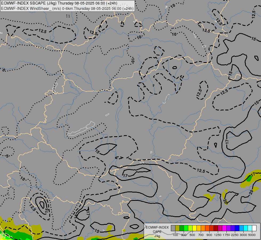The image size is (261, 240).
Task: Select the '1750' legend value
Action: click(x=226, y=235)
